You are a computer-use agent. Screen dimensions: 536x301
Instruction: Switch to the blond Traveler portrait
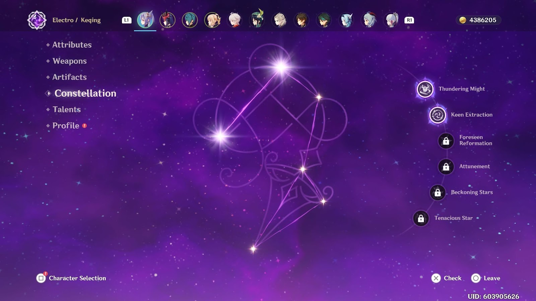coord(212,20)
